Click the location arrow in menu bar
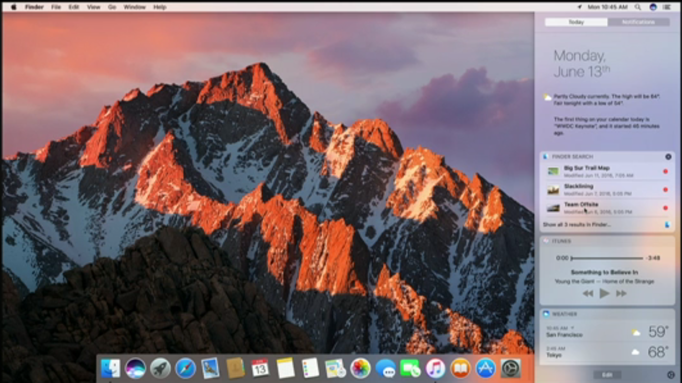682x383 pixels. (579, 7)
